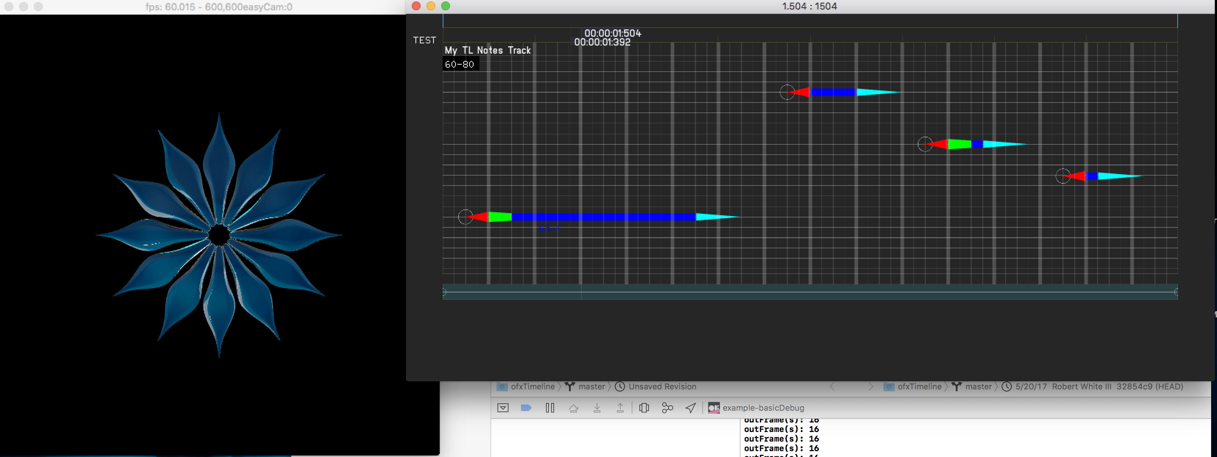
Task: Toggle the breakpoints activation button
Action: point(526,408)
